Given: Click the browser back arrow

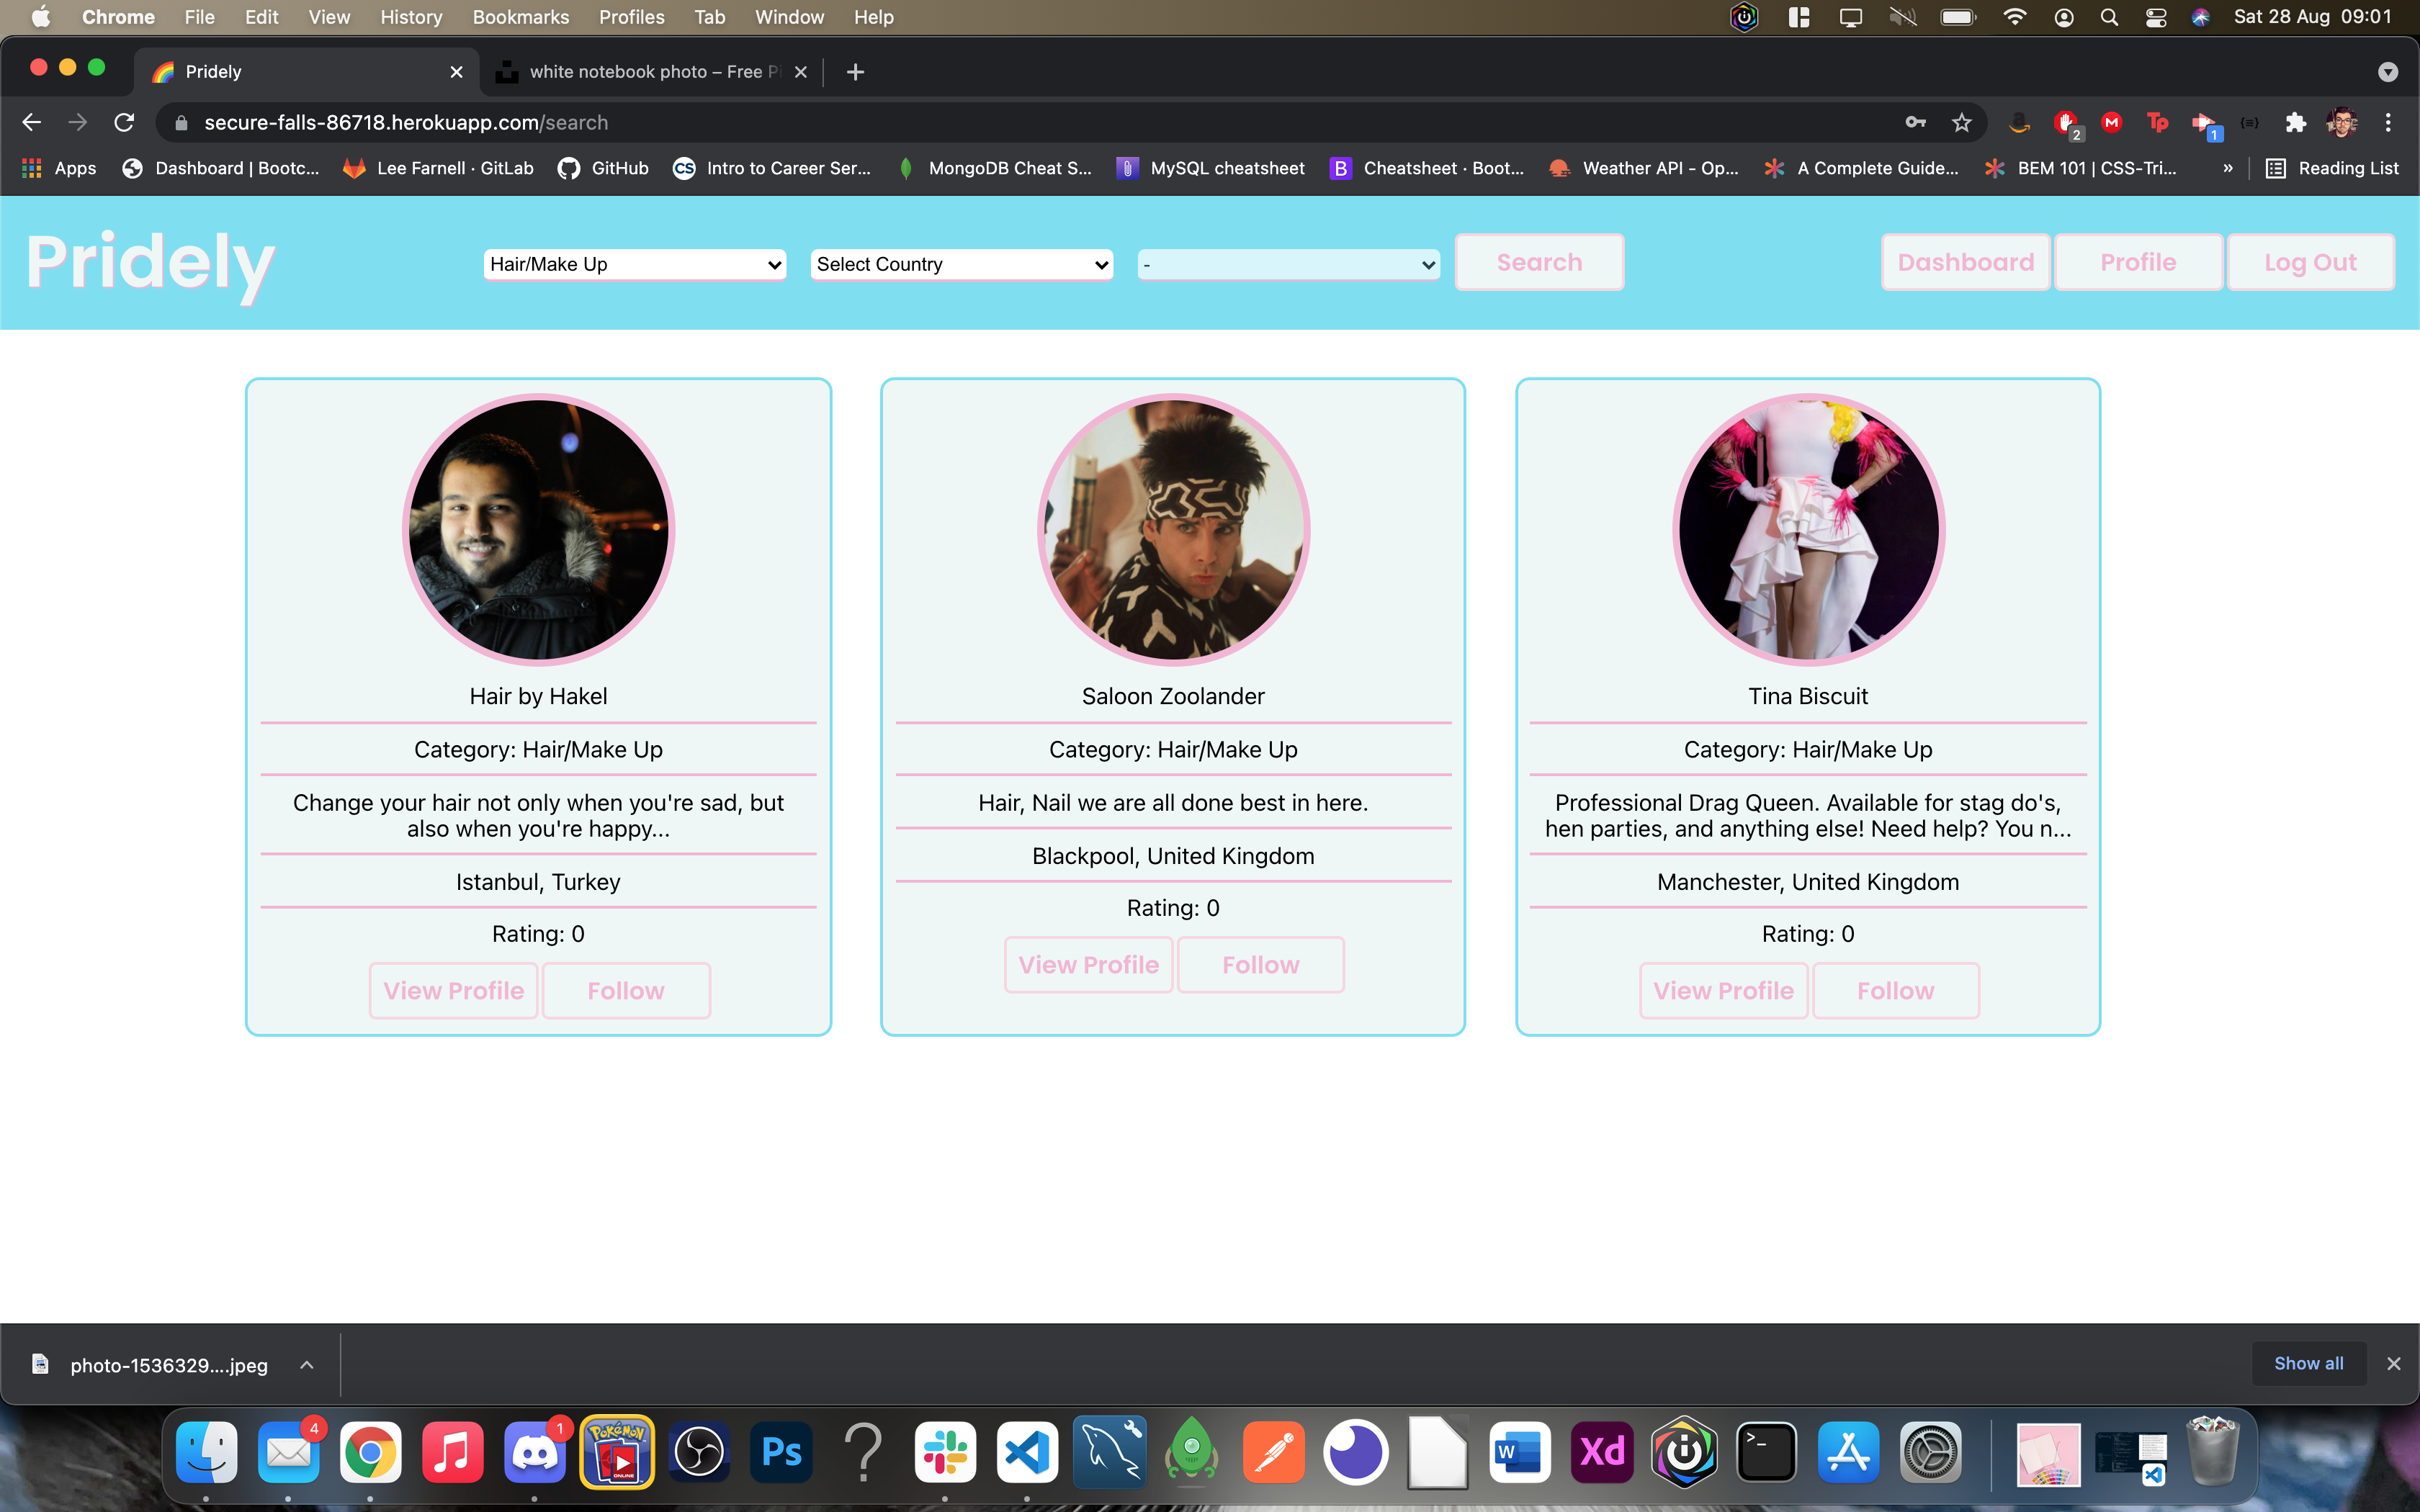Looking at the screenshot, I should coord(31,122).
